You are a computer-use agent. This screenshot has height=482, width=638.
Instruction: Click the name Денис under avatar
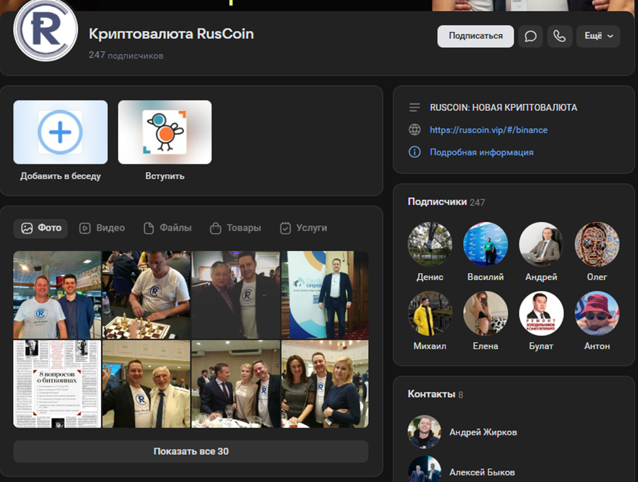430,277
